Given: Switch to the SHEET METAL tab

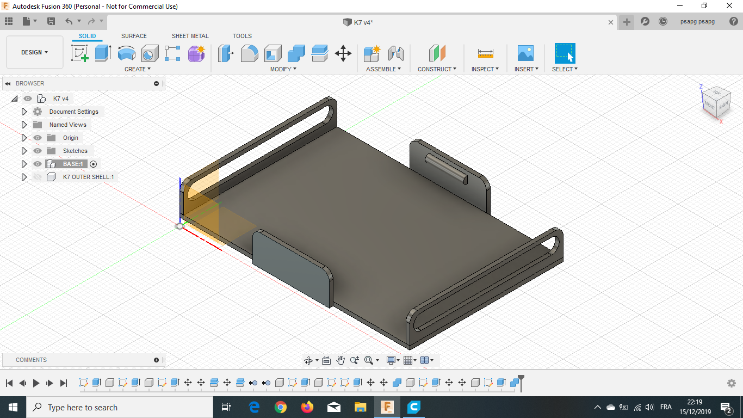Looking at the screenshot, I should [x=190, y=36].
